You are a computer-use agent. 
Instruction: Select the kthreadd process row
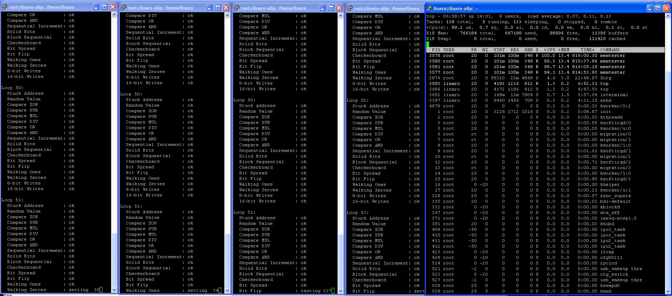(545, 117)
